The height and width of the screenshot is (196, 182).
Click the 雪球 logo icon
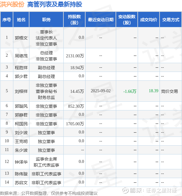click(x=125, y=191)
